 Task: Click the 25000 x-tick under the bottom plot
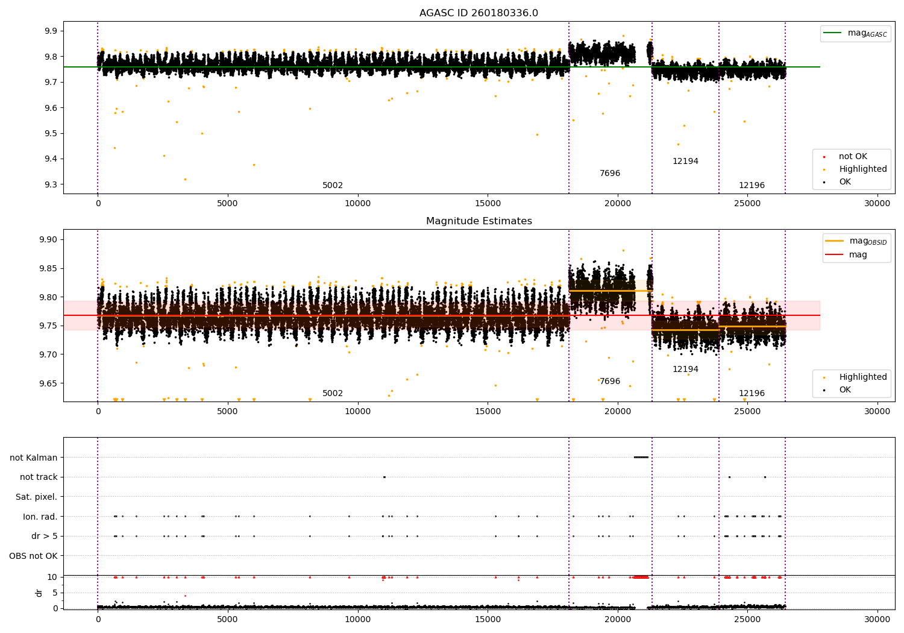pyautogui.click(x=747, y=620)
